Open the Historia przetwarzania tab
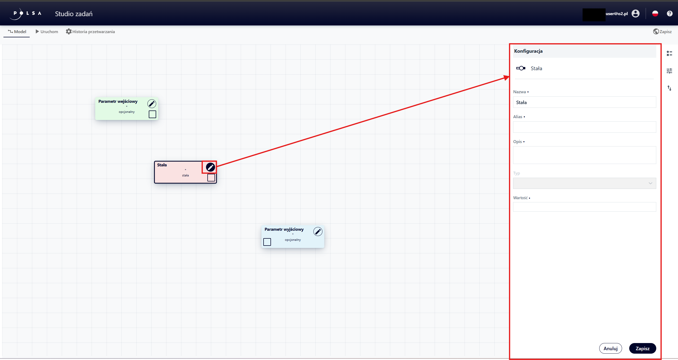The image size is (678, 360). pos(90,32)
